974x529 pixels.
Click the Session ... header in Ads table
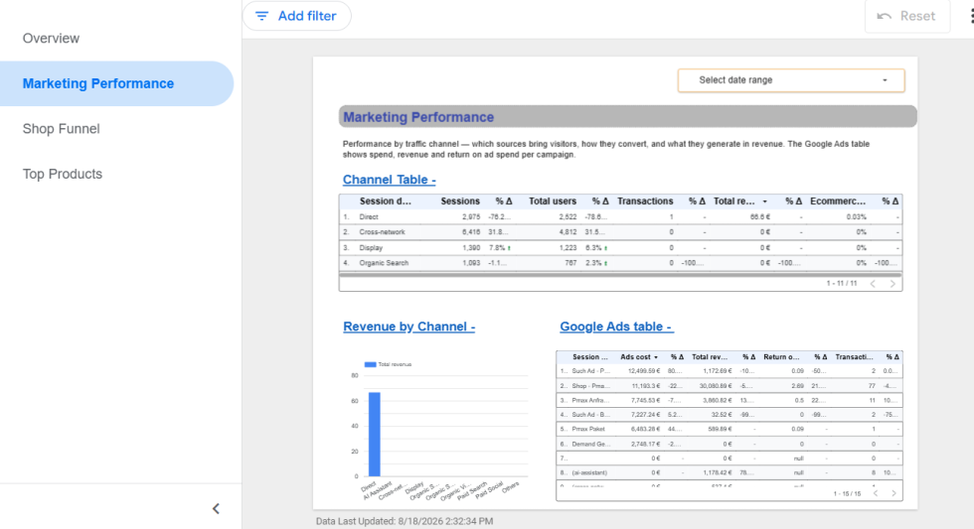[589, 357]
